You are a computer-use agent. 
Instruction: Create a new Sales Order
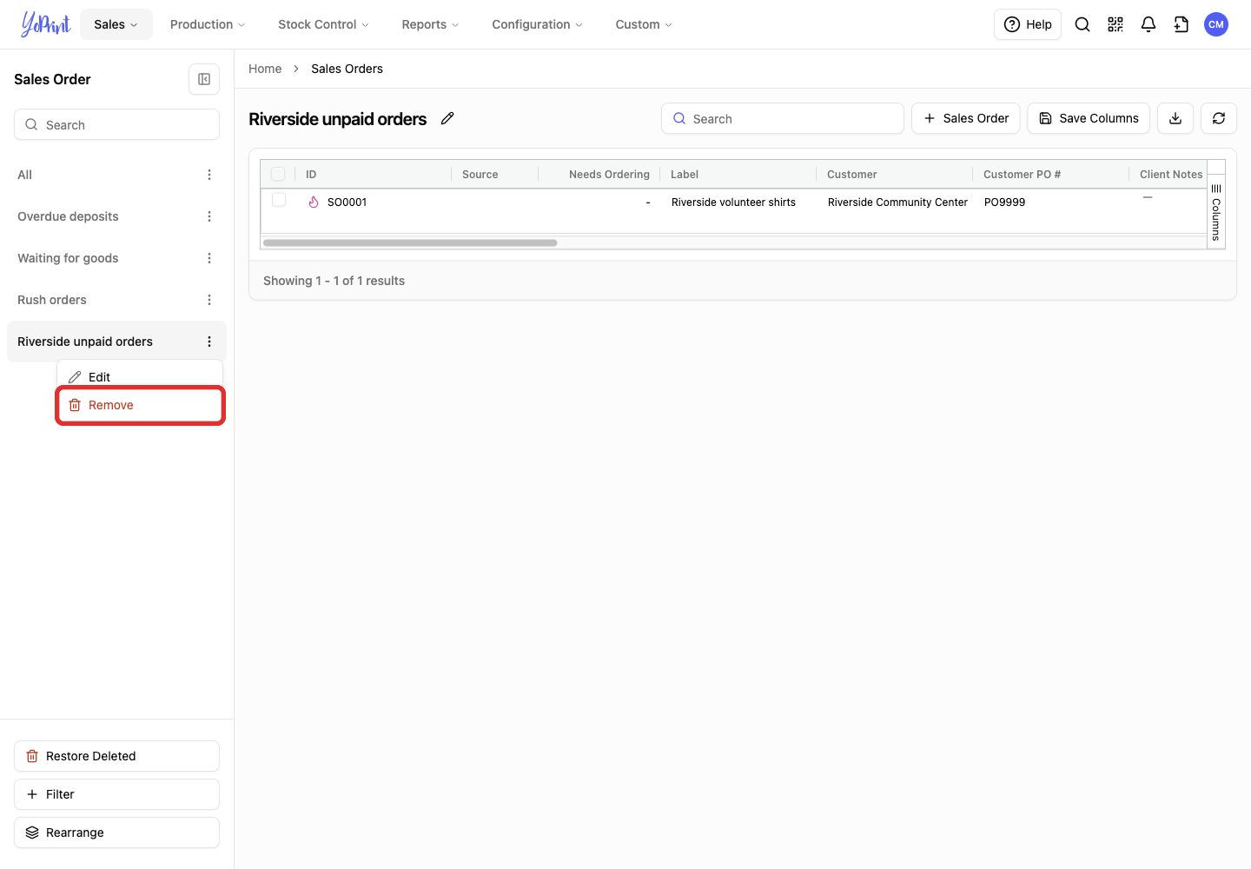pos(966,118)
